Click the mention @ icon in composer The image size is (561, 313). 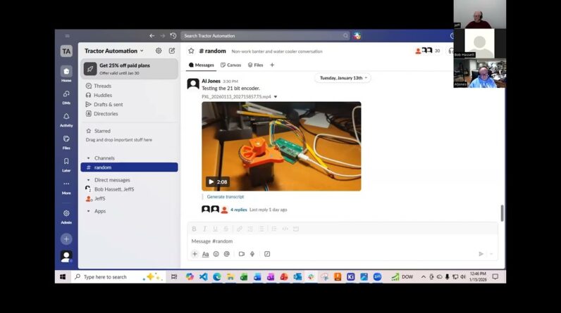[x=226, y=254]
